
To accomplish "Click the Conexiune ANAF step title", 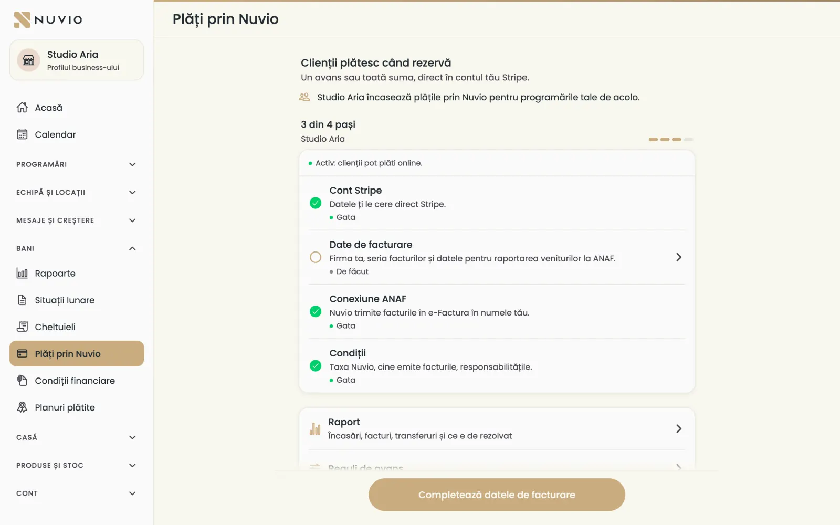I will (368, 299).
